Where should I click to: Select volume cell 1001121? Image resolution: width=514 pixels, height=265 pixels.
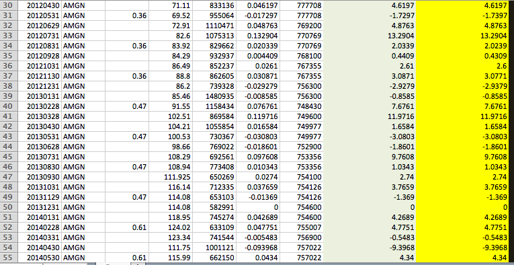pos(214,248)
